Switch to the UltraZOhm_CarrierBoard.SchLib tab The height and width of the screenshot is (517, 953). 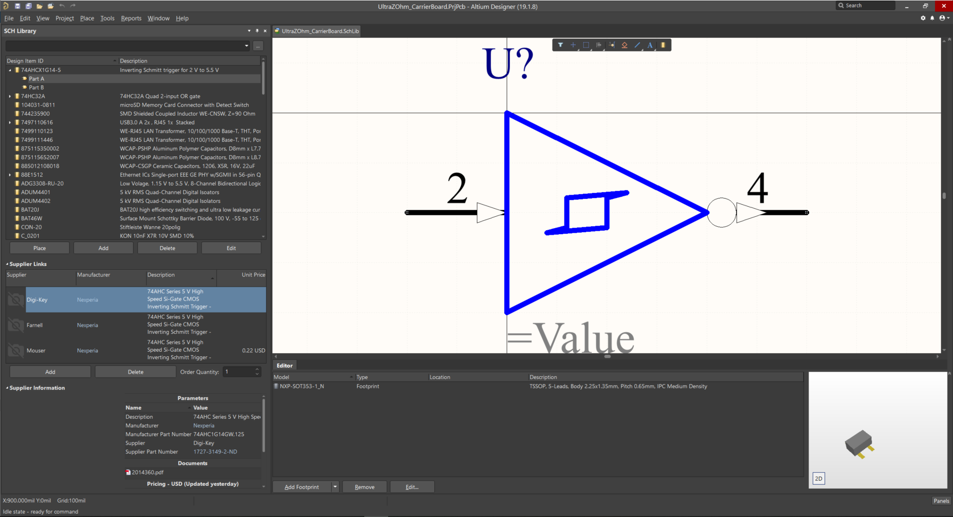pyautogui.click(x=317, y=31)
